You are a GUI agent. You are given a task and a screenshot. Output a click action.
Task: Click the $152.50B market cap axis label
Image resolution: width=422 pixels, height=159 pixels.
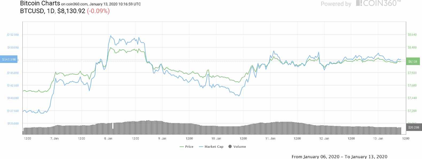pos(13,35)
